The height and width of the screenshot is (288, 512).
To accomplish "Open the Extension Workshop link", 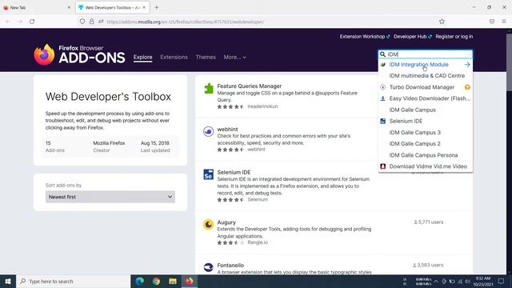I will pos(365,37).
